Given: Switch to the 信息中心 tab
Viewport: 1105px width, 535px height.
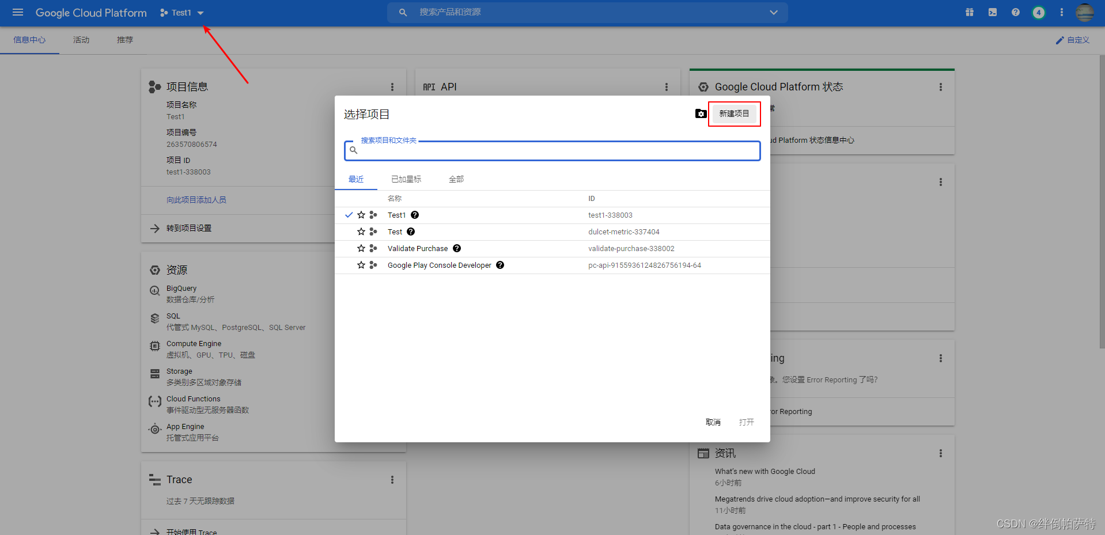Looking at the screenshot, I should click(x=29, y=40).
